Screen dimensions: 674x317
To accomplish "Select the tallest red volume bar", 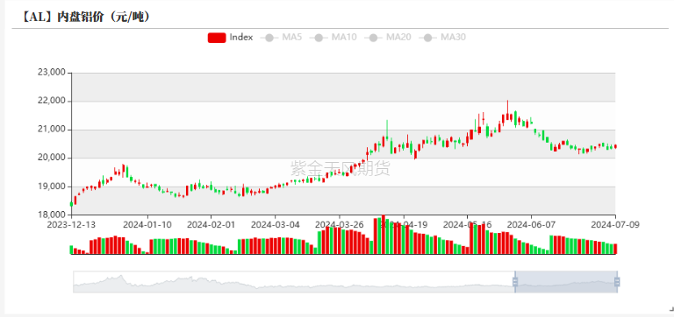I will [x=384, y=235].
